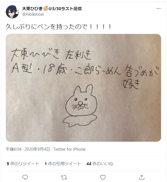Open the author's profile avatar
Screen dimensions: 167x182
[12, 12]
